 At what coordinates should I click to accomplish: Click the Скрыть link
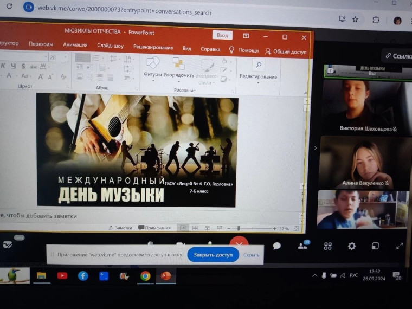[251, 255]
